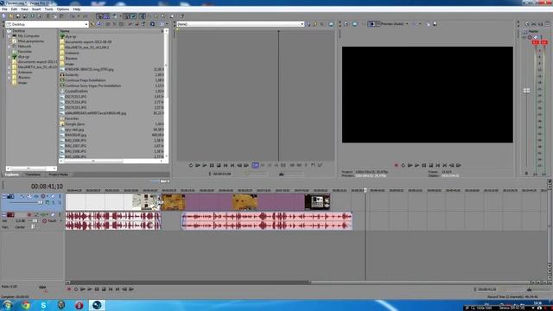Open the View menu
The image size is (553, 311).
(24, 10)
